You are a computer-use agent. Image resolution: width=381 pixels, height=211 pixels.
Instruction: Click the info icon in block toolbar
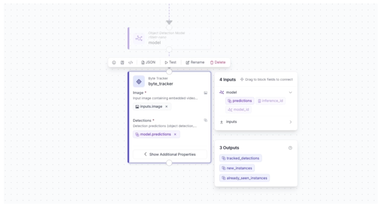click(x=114, y=62)
